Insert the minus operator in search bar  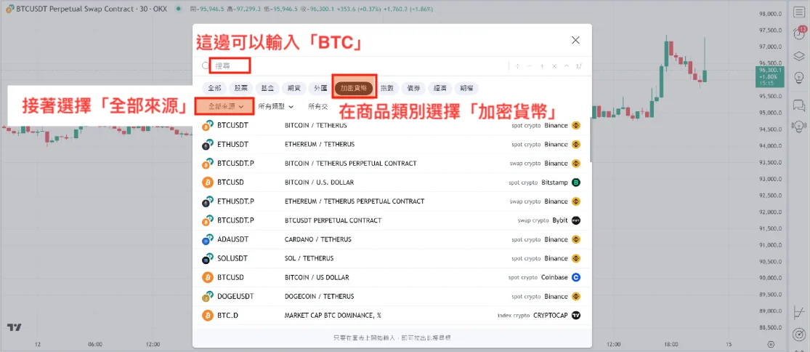[x=530, y=66]
